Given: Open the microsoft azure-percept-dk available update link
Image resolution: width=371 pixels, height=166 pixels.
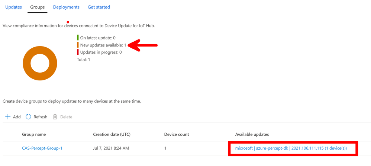Looking at the screenshot, I should pos(291,148).
